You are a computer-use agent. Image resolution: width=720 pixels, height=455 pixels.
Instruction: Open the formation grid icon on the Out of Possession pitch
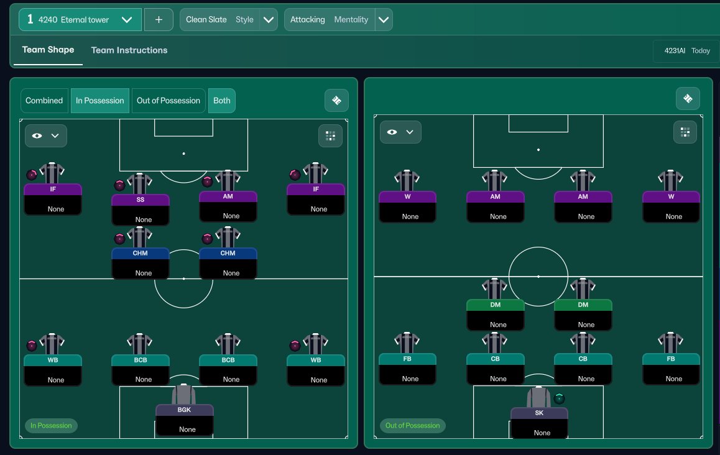pos(685,132)
